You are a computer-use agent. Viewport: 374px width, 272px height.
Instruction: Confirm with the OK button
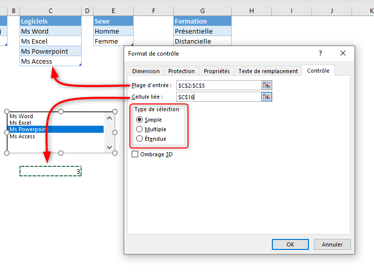[290, 244]
